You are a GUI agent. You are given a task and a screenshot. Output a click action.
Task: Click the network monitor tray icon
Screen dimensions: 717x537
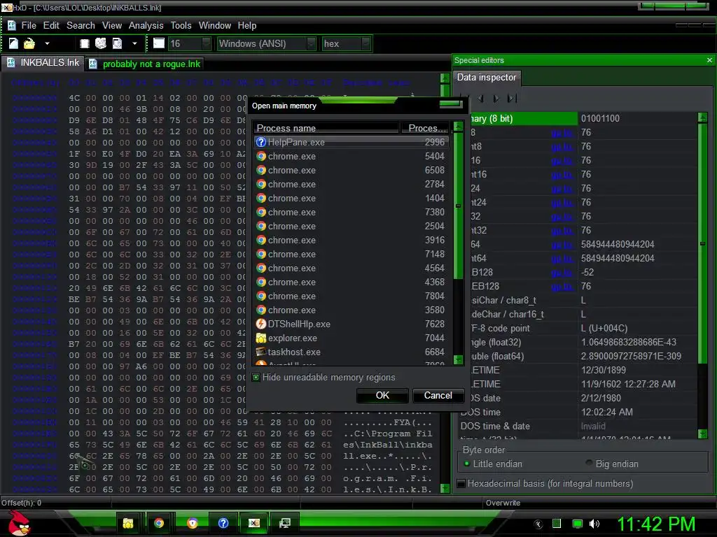577,524
